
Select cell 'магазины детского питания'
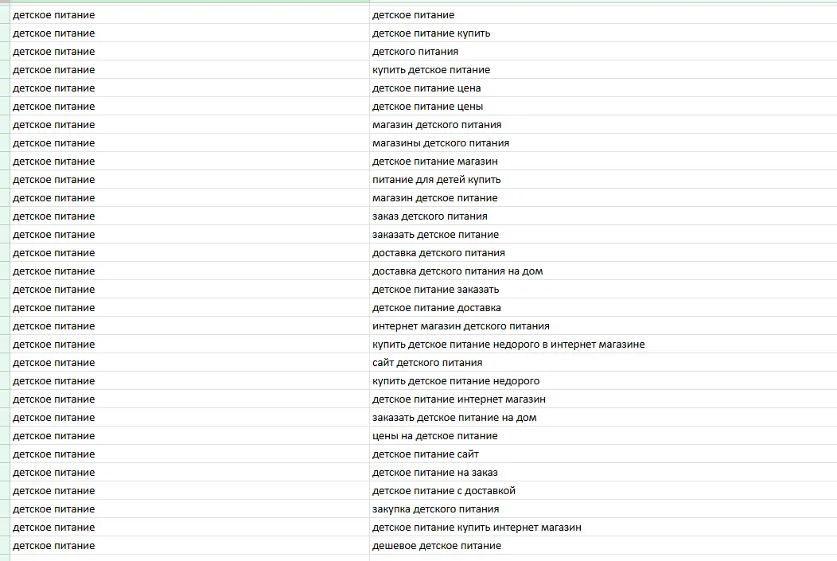tap(441, 143)
